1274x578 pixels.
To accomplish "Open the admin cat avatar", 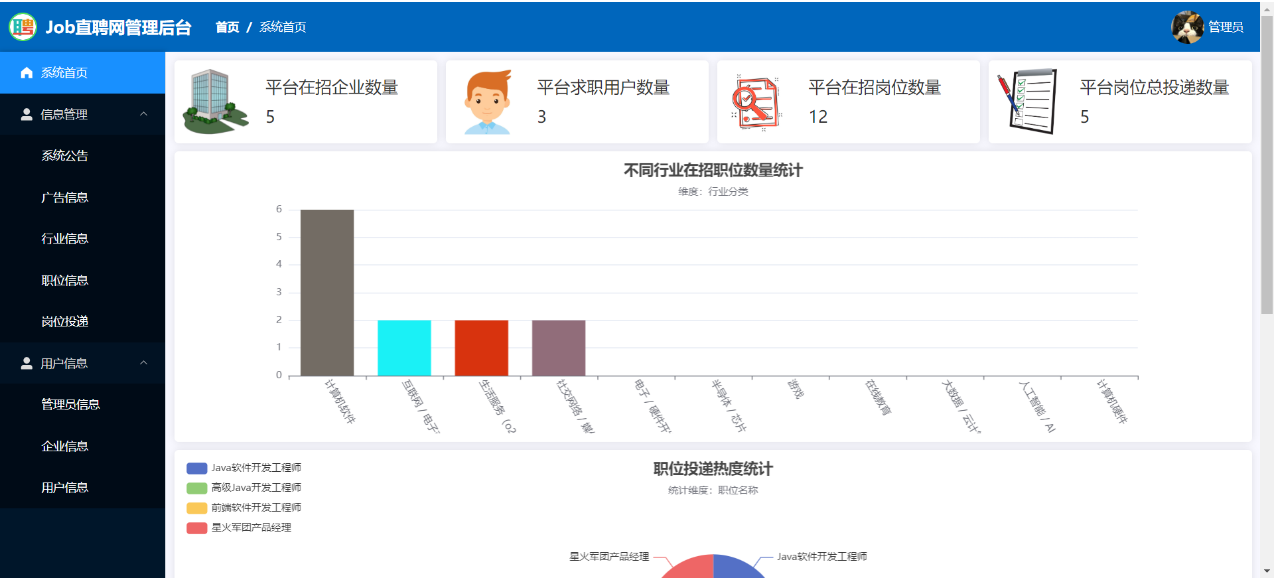I will point(1187,27).
